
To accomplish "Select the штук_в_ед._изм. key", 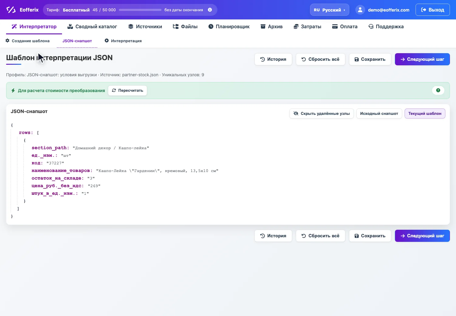I will pyautogui.click(x=54, y=194).
